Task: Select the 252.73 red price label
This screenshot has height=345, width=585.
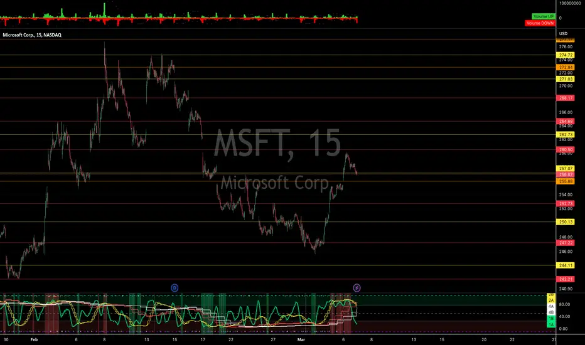Action: pos(566,204)
